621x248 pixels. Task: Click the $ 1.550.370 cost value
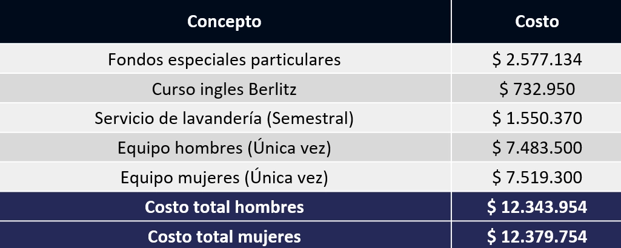click(x=537, y=119)
